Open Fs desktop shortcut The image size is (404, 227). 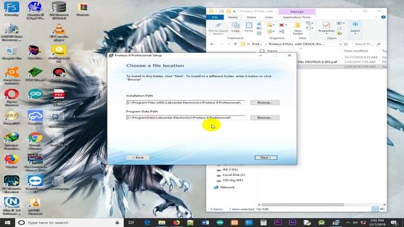click(x=11, y=9)
